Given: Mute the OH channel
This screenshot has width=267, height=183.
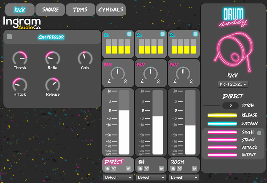Looking at the screenshot, I should click(146, 168).
